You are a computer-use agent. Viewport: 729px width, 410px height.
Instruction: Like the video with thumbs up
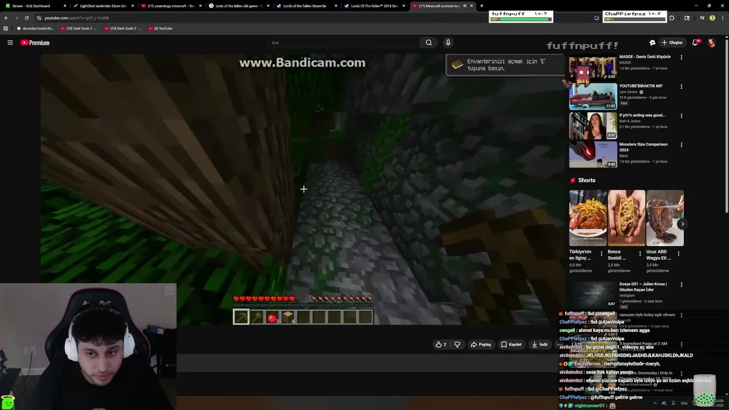pos(441,345)
